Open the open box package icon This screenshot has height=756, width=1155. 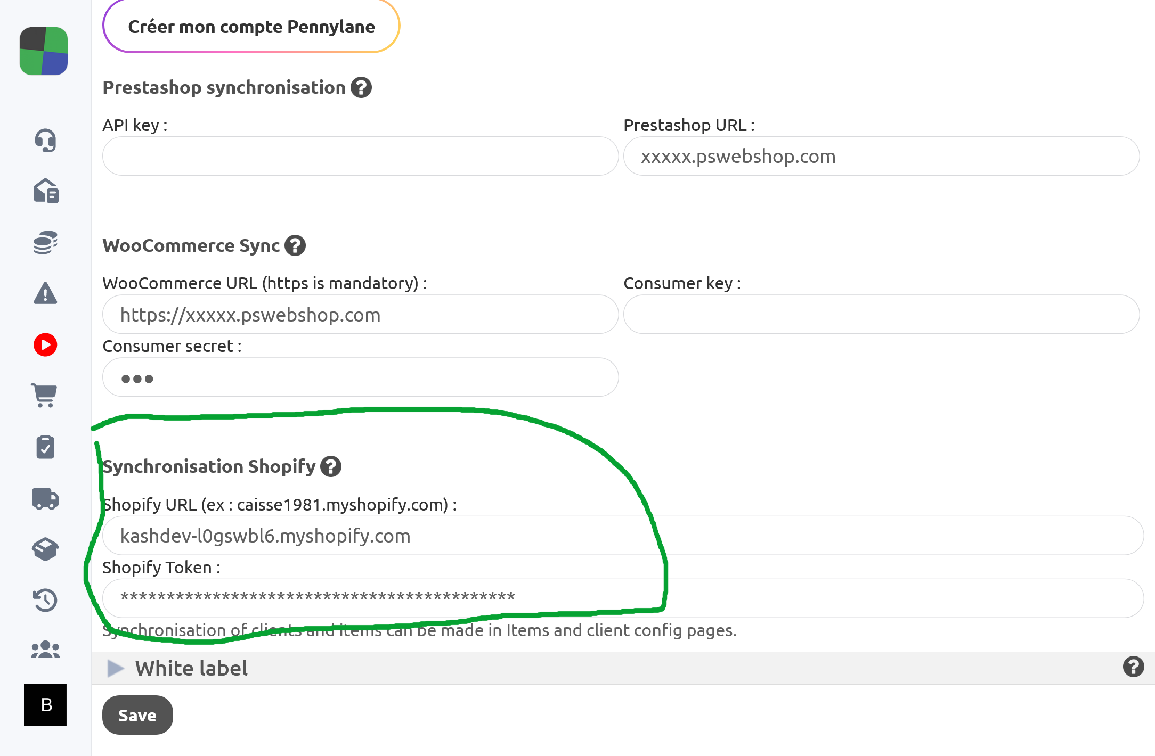(x=45, y=549)
